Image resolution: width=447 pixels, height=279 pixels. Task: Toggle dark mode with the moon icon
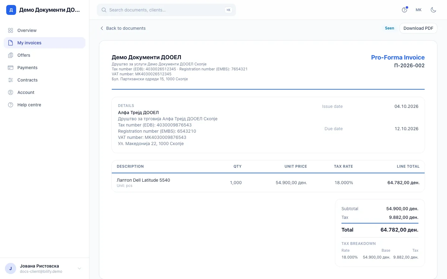coord(433,10)
